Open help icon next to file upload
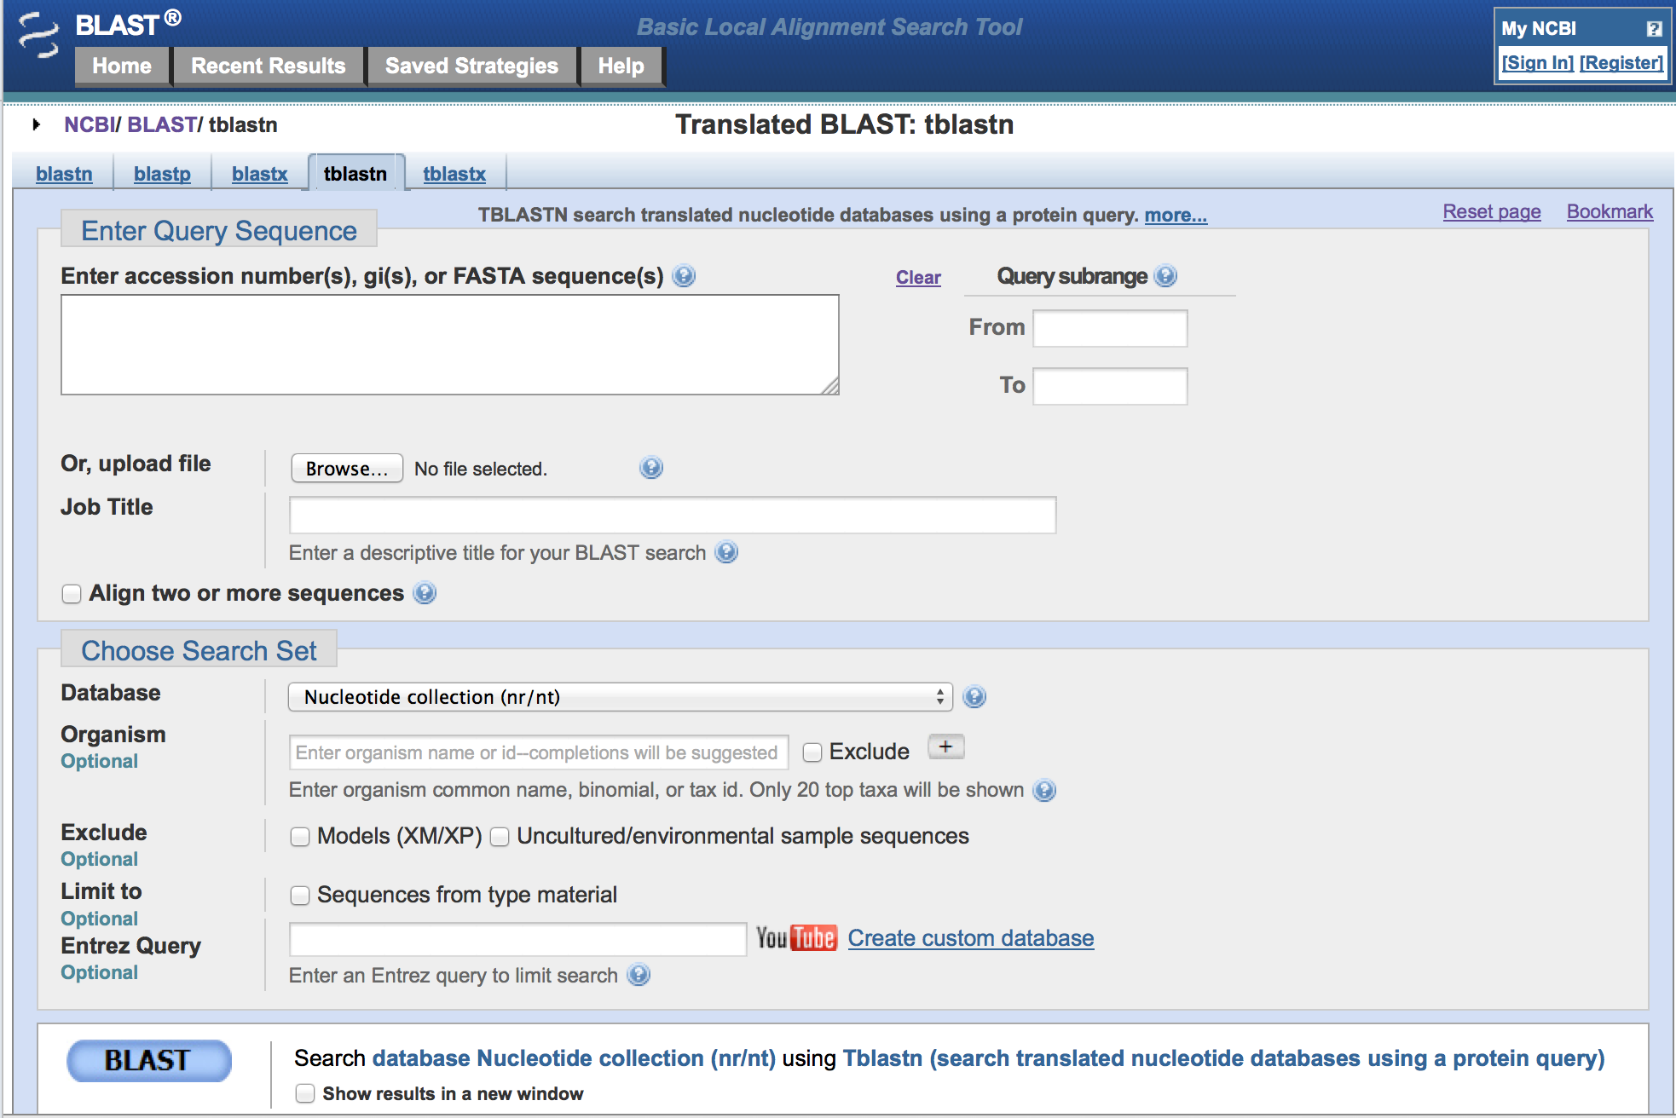The width and height of the screenshot is (1676, 1118). point(651,468)
